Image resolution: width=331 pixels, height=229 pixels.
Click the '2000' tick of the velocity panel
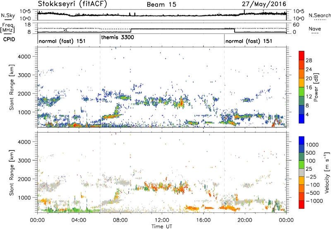click(24, 179)
